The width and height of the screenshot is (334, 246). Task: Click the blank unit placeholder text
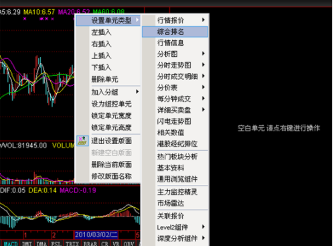click(279, 128)
